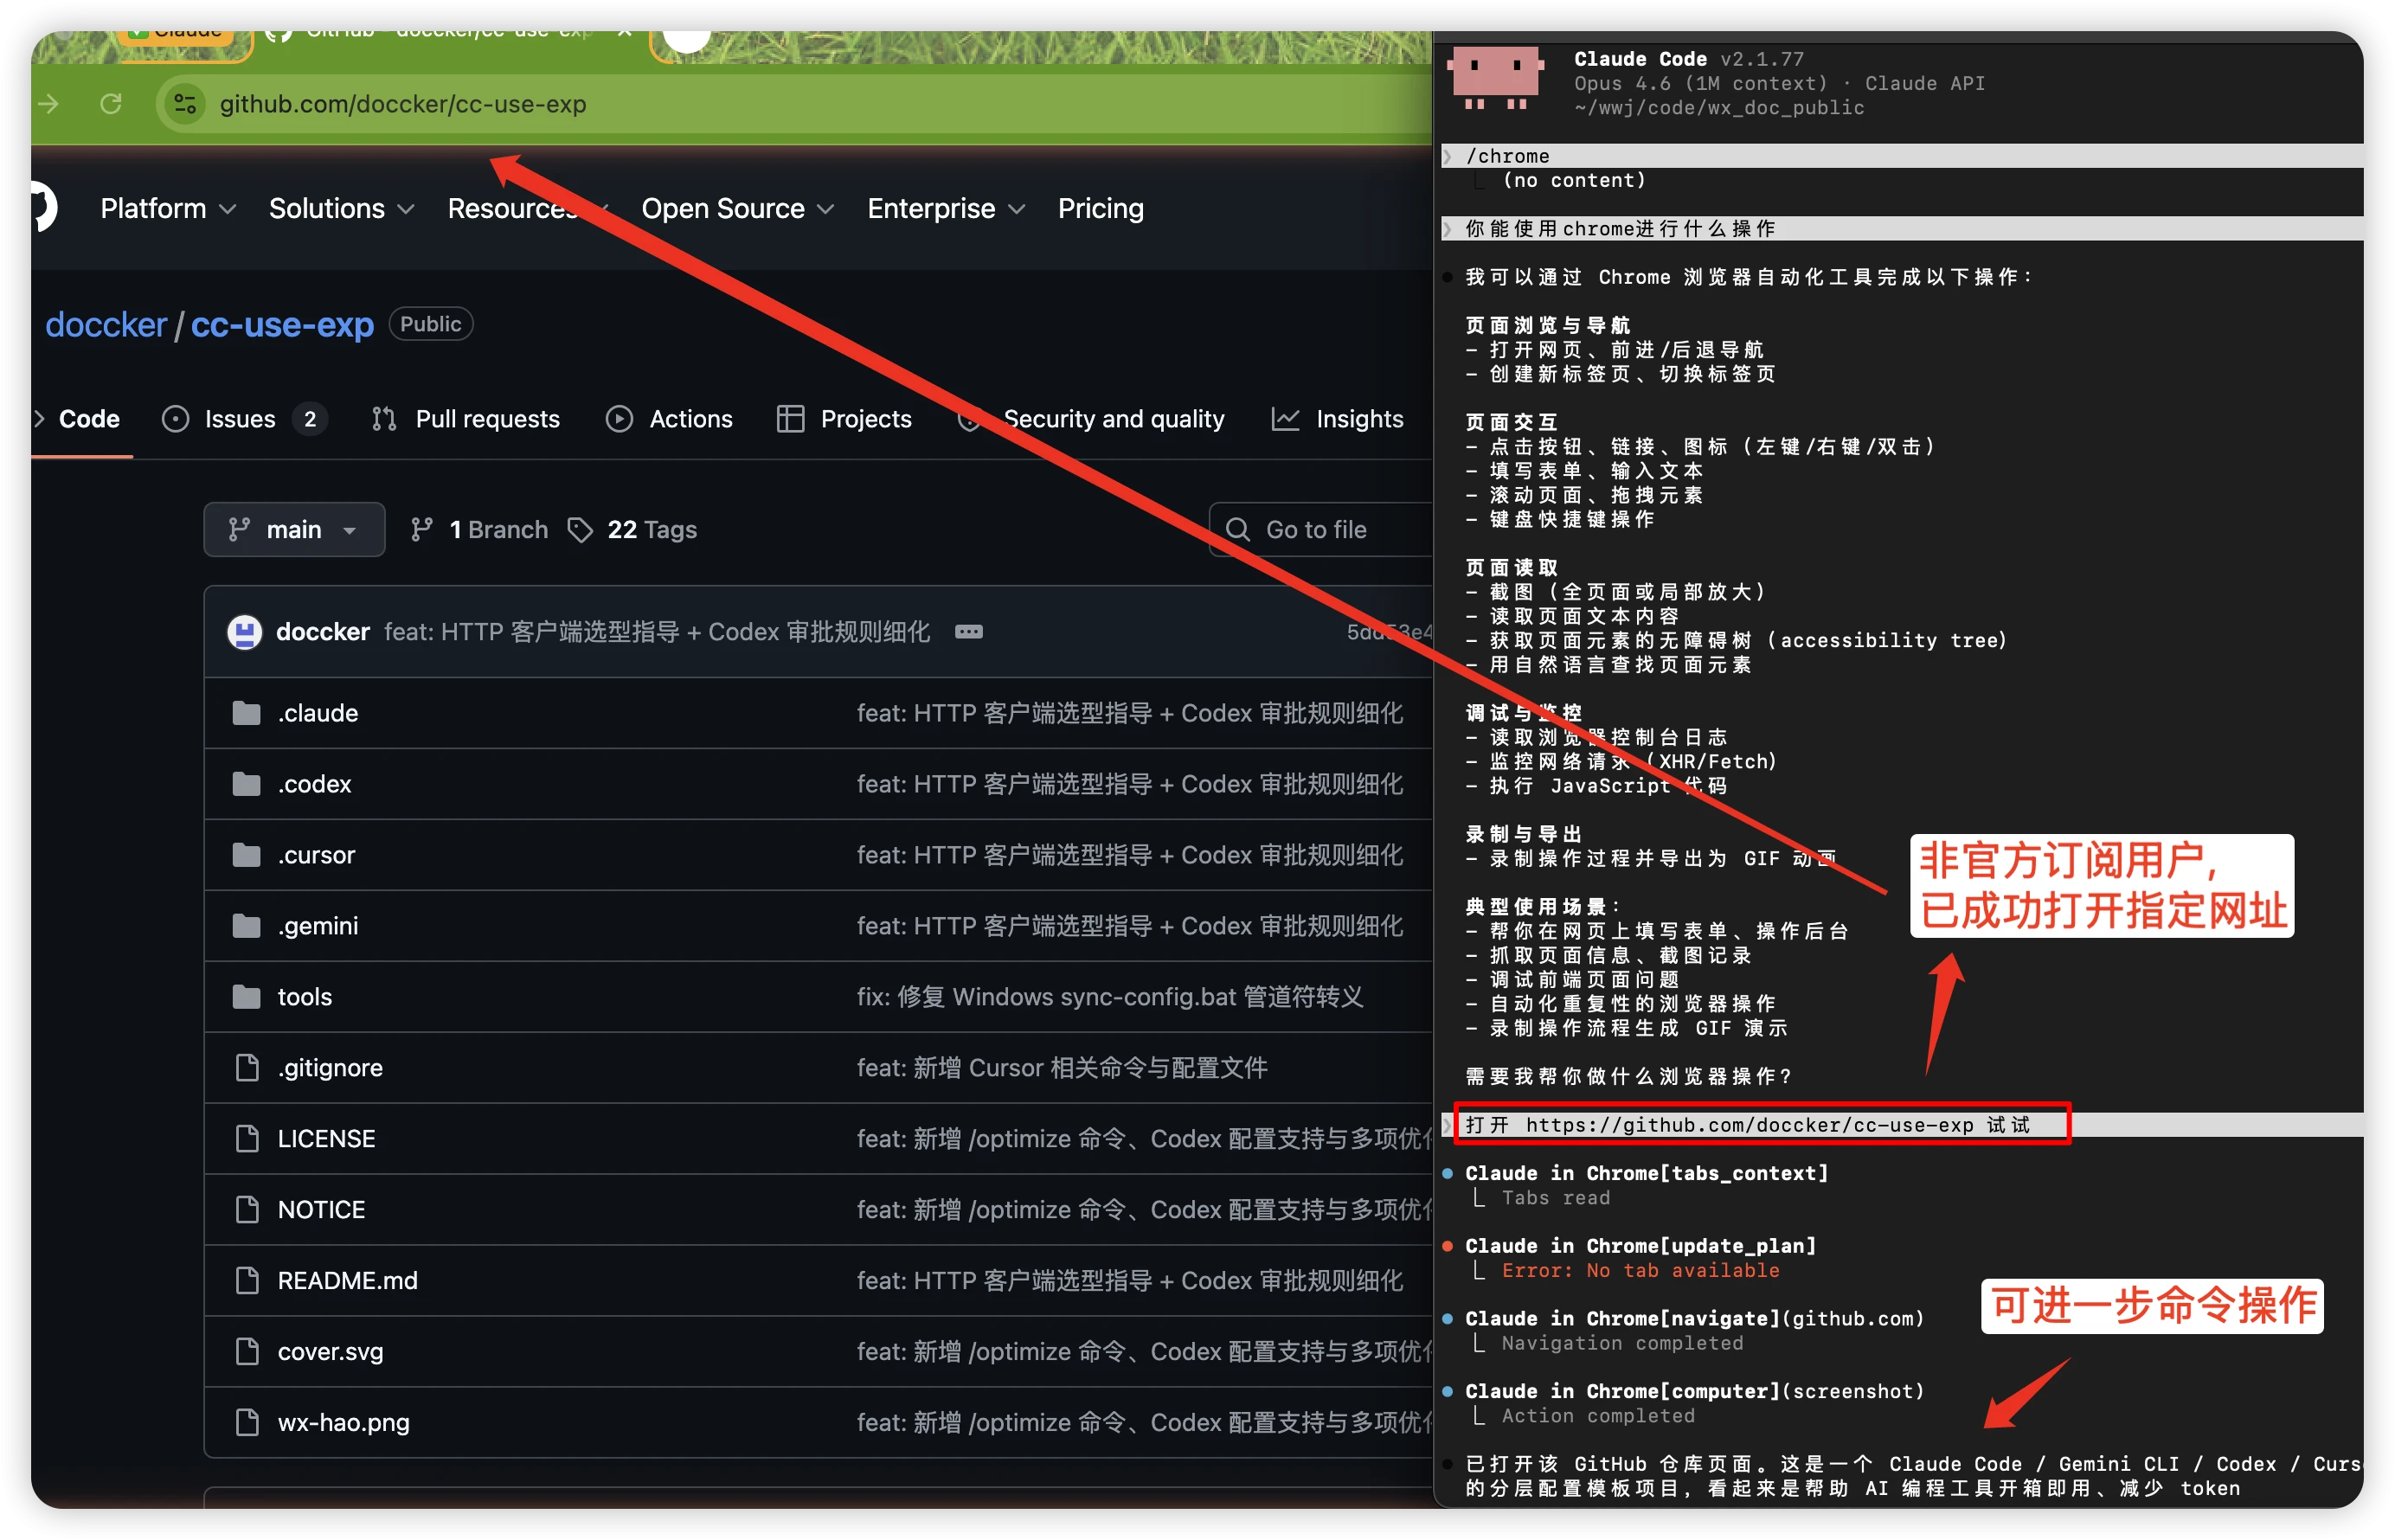Viewport: 2395px width, 1540px height.
Task: Open the .cursor folder
Action: click(x=316, y=855)
